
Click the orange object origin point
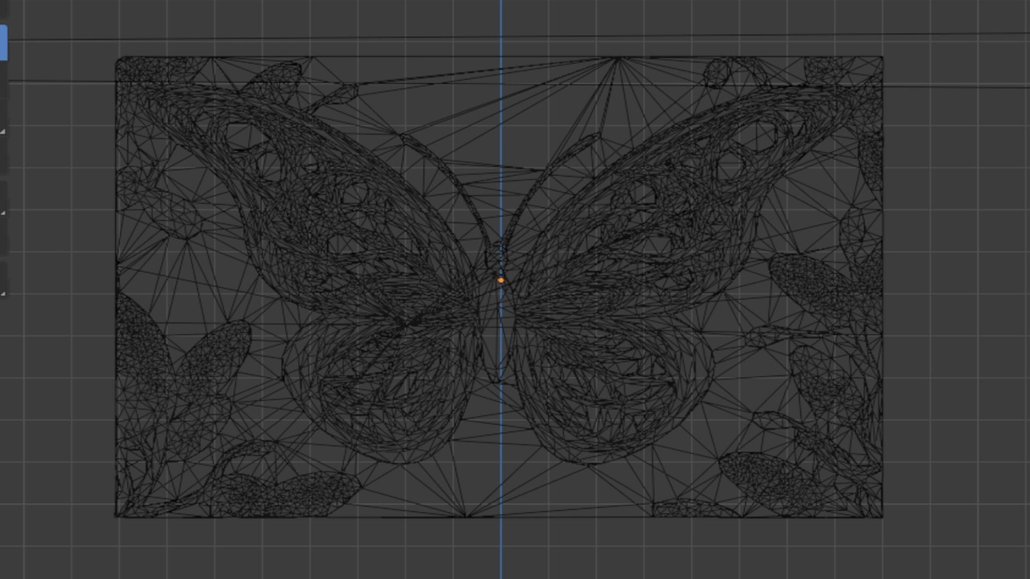pyautogui.click(x=501, y=280)
